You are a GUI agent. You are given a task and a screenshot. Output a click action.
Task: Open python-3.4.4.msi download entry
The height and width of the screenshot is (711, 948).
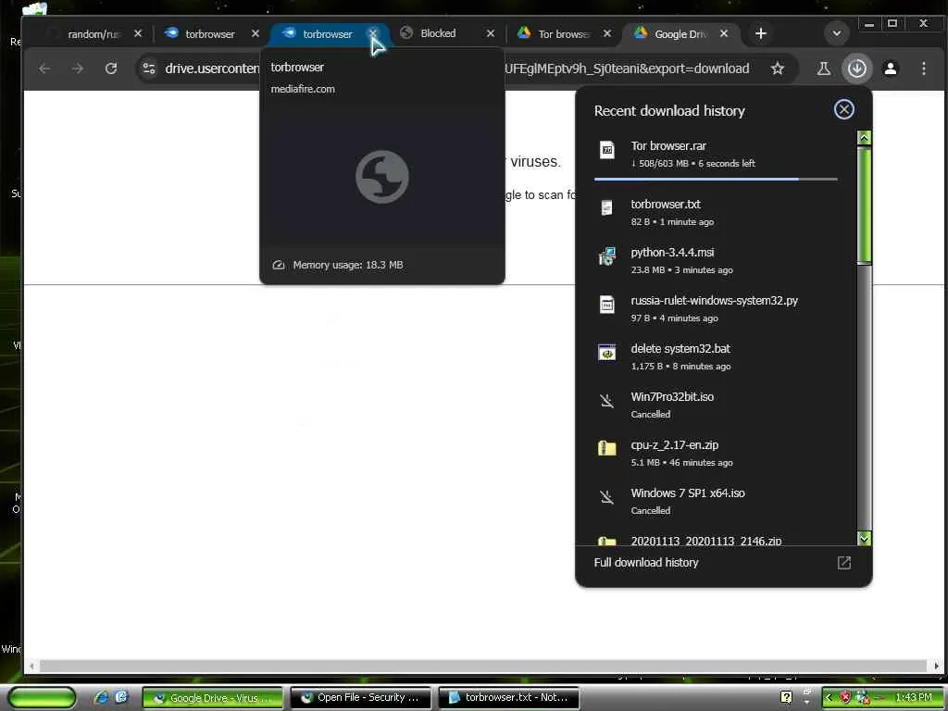point(716,260)
